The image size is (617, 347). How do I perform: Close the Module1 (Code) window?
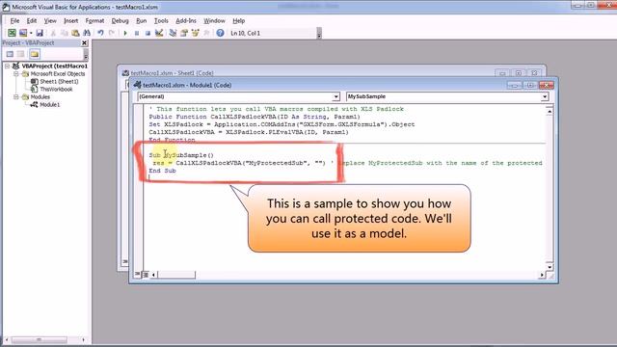click(547, 85)
